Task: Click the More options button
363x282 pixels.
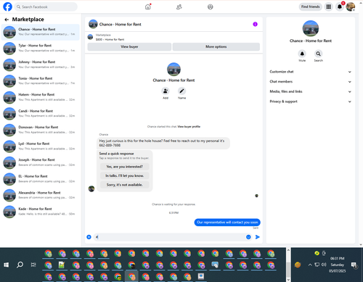Action: [x=216, y=46]
